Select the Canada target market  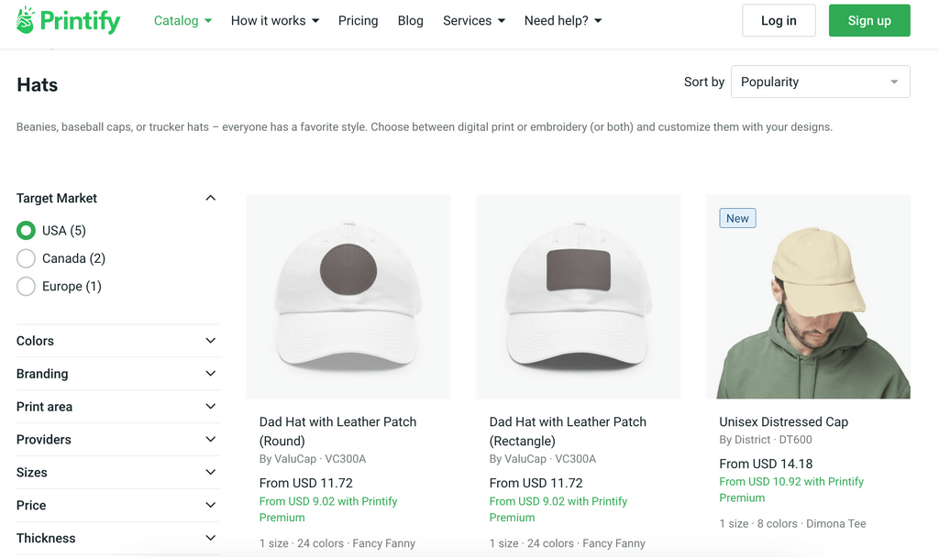coord(26,258)
